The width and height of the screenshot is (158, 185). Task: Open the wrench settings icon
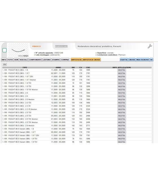(150, 46)
